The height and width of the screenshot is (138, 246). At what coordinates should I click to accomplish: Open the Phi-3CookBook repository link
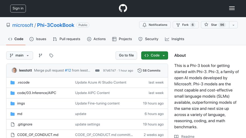[x=56, y=25]
